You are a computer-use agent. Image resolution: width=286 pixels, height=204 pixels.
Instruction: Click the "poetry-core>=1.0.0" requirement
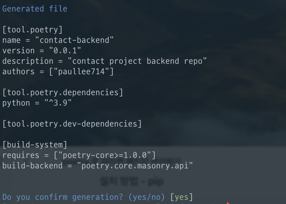click(105, 155)
